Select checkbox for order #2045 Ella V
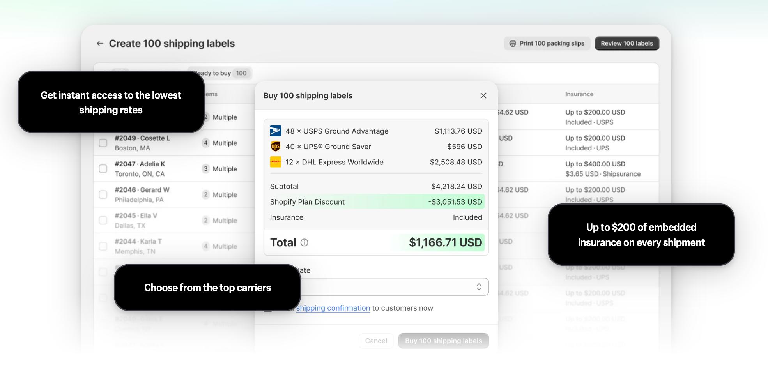This screenshot has height=378, width=768. (103, 220)
